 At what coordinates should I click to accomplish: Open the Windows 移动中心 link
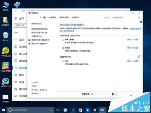tap(39, 90)
